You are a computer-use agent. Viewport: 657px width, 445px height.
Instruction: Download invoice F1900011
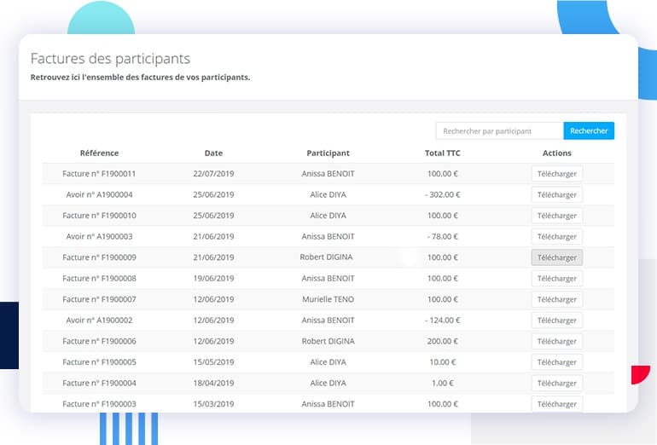[x=556, y=174]
